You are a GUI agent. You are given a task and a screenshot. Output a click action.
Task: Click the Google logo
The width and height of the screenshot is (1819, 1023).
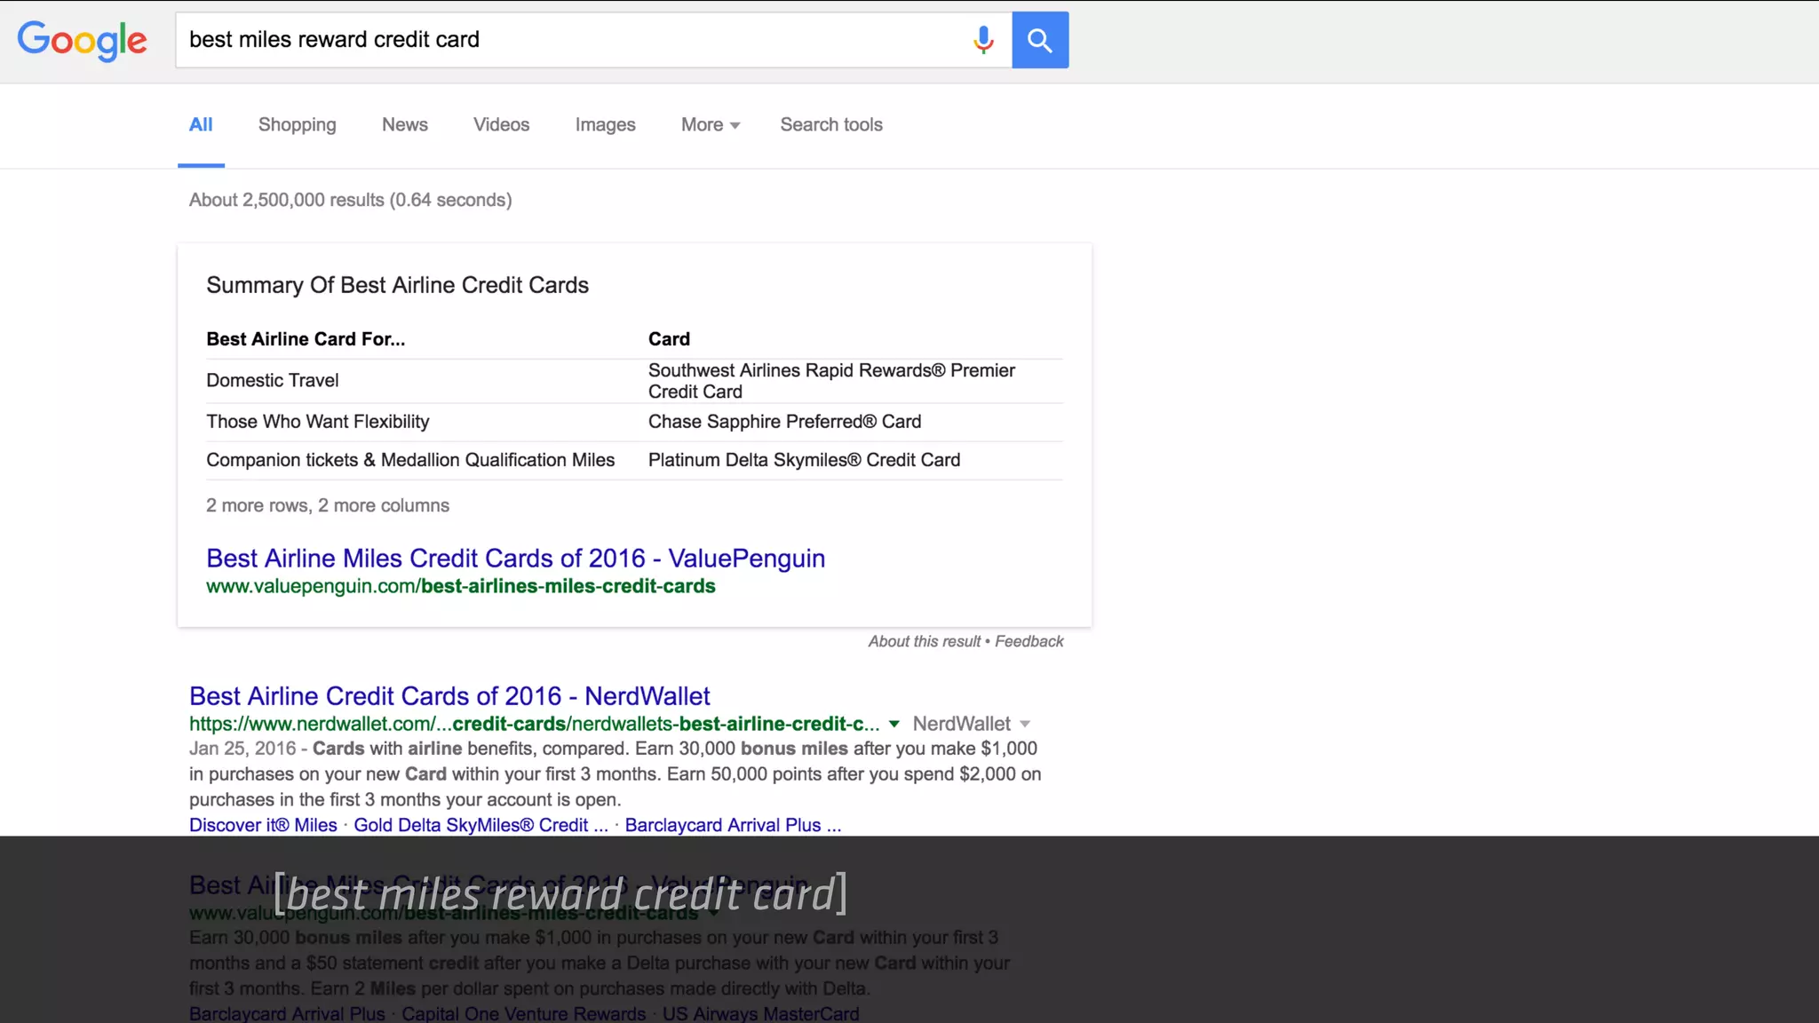tap(83, 41)
